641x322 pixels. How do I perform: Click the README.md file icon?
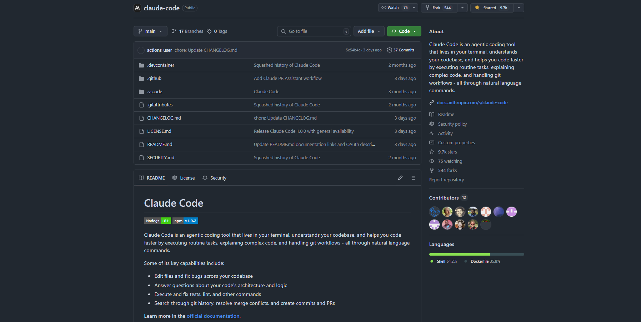(141, 145)
